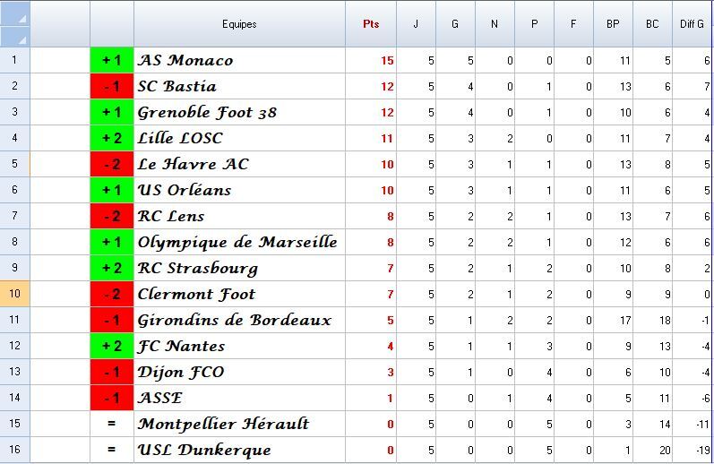Click Montpellier Hérault's equals indicator
This screenshot has height=464, width=714.
pos(112,425)
